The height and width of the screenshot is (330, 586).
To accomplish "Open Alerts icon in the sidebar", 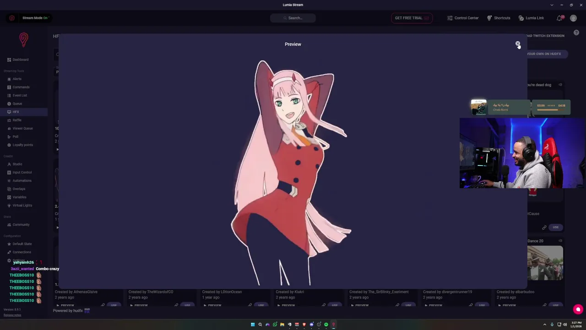I will 9,79.
